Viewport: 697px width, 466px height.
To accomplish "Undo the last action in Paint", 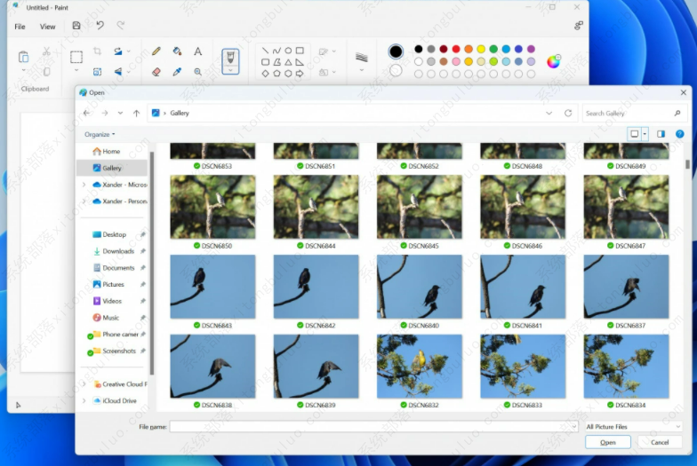I will coord(100,25).
